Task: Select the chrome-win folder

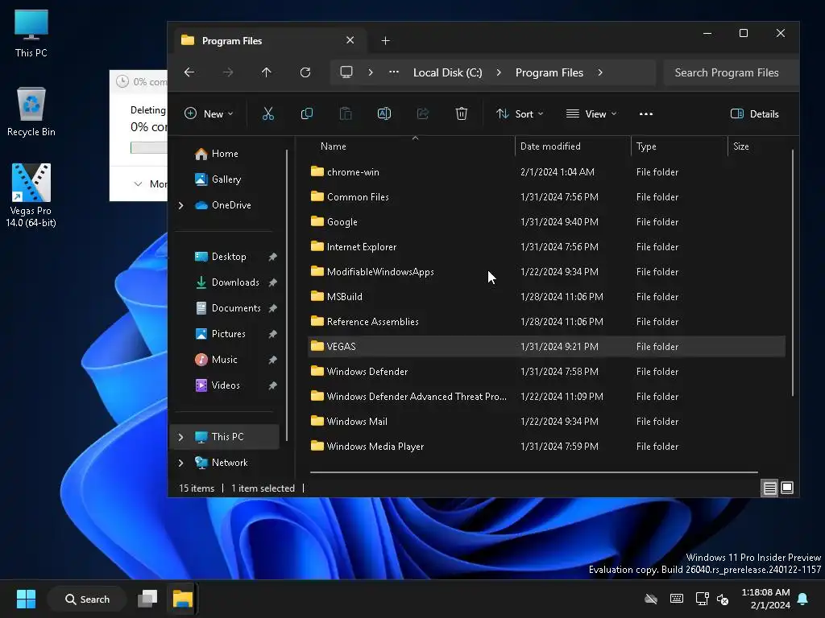Action: pos(546,172)
